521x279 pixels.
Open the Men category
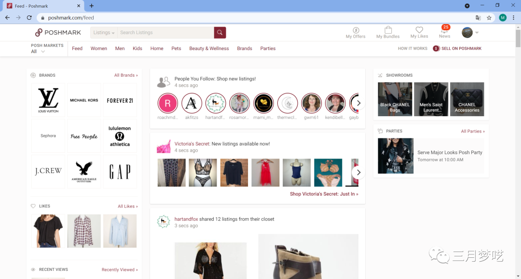pyautogui.click(x=120, y=49)
